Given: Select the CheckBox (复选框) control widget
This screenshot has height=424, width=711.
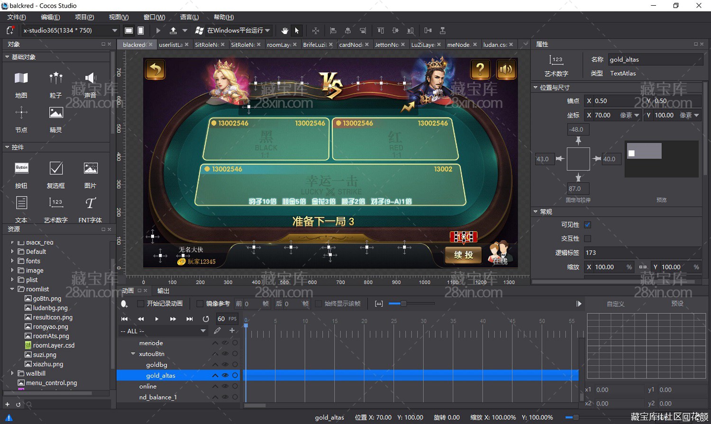Looking at the screenshot, I should pyautogui.click(x=56, y=174).
